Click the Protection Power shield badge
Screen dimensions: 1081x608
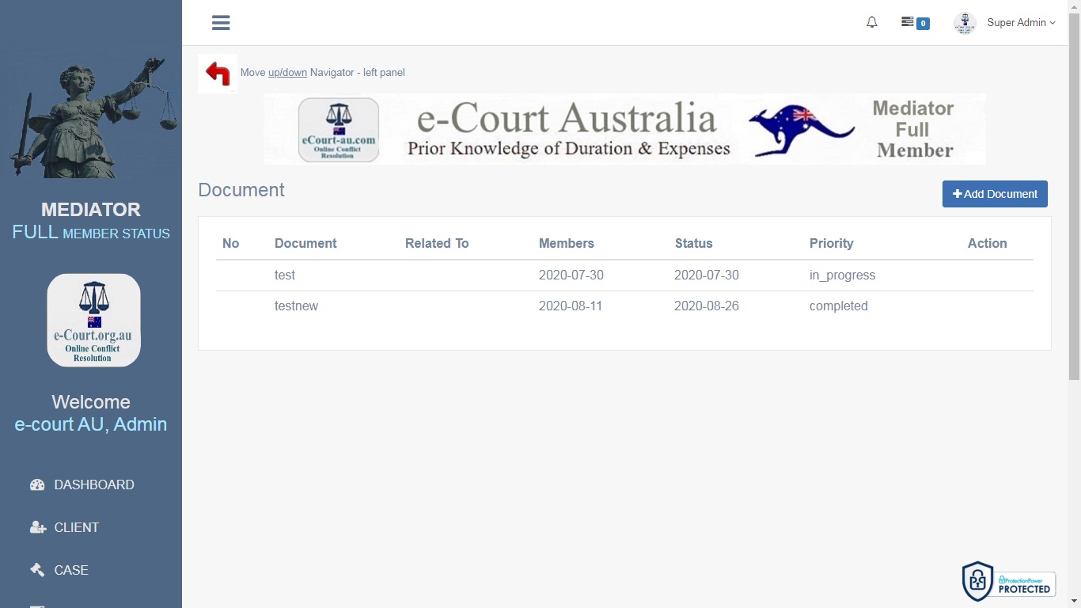(x=1008, y=582)
